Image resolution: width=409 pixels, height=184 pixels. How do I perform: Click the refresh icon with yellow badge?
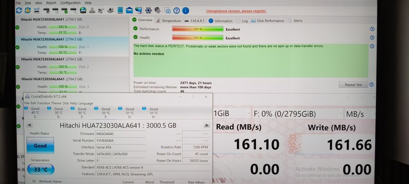pyautogui.click(x=28, y=10)
